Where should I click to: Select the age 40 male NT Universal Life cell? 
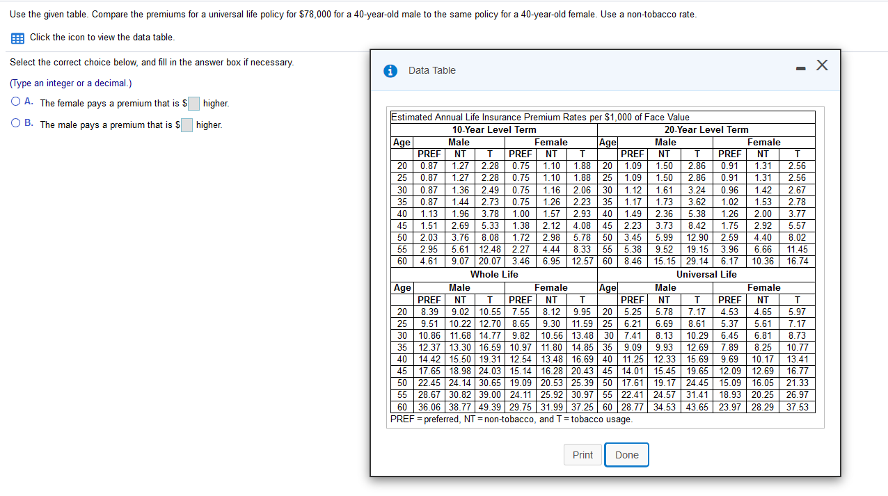point(663,359)
